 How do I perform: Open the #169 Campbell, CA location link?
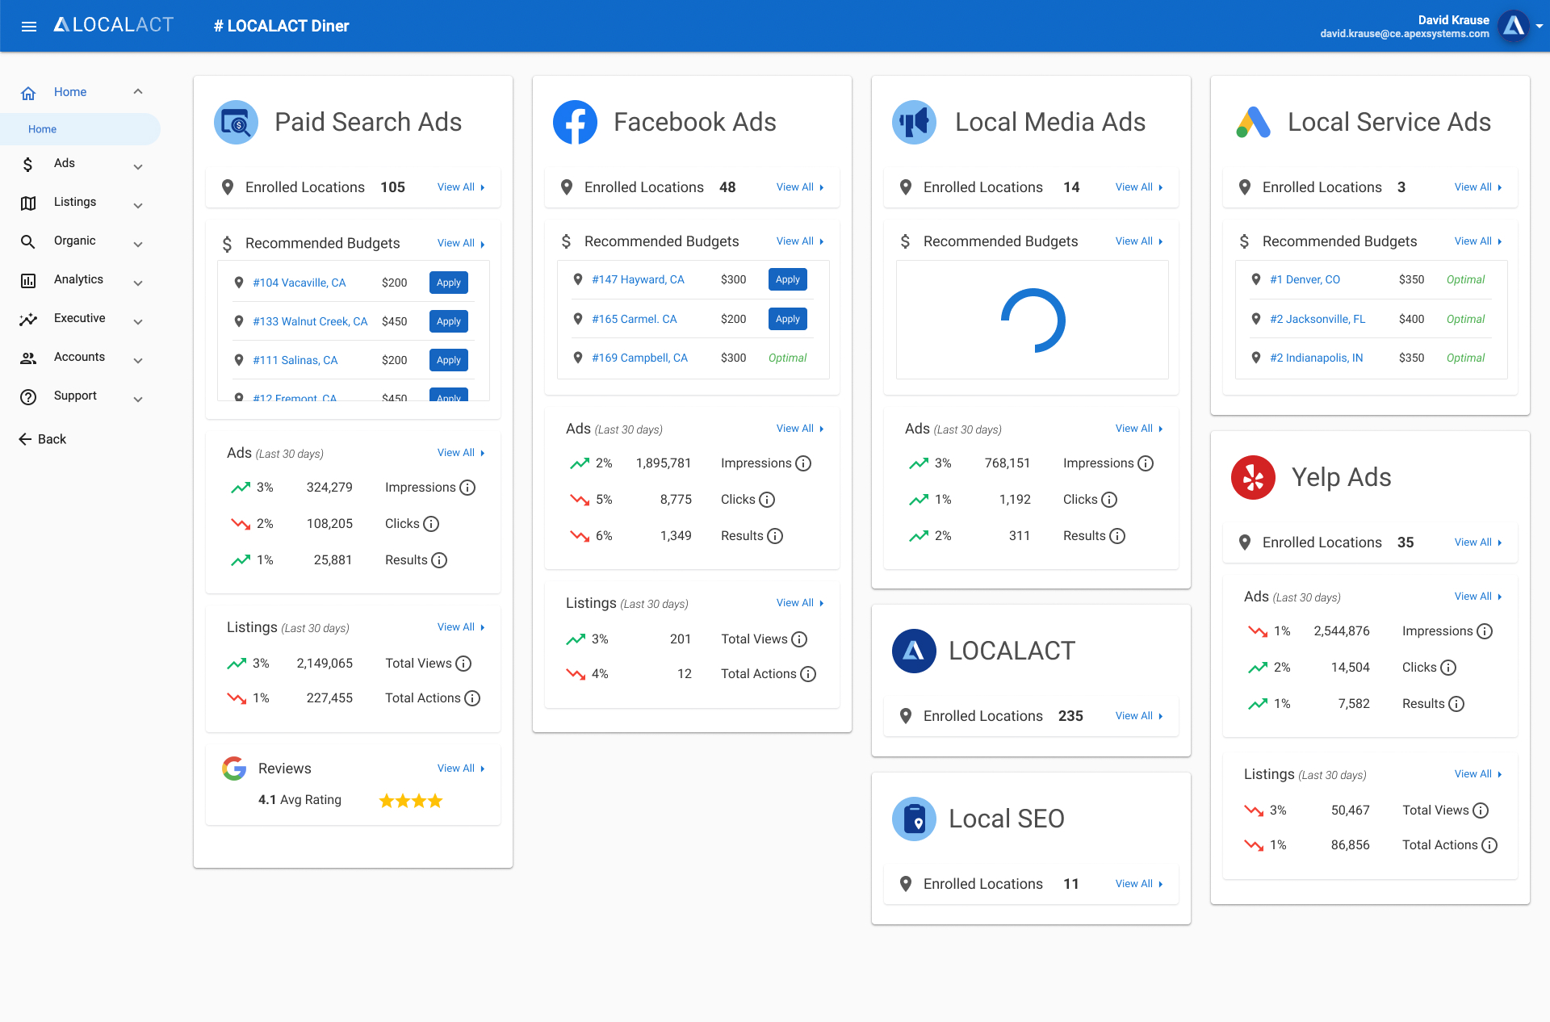click(639, 358)
